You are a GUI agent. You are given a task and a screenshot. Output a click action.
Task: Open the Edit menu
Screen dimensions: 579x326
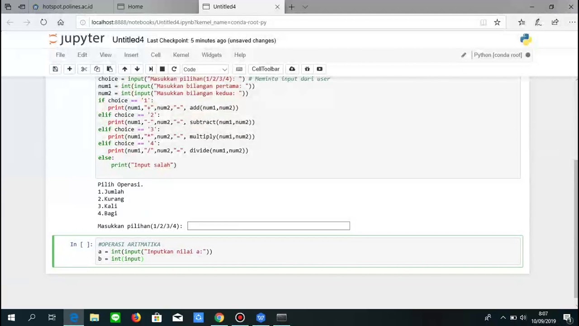[82, 55]
